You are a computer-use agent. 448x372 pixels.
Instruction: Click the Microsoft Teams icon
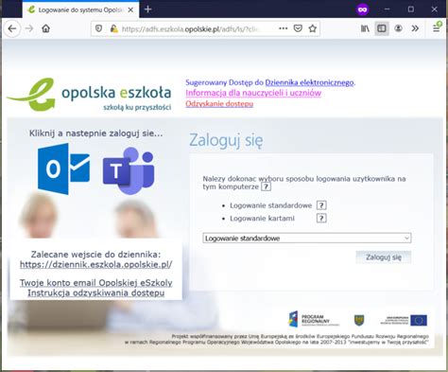coord(129,170)
